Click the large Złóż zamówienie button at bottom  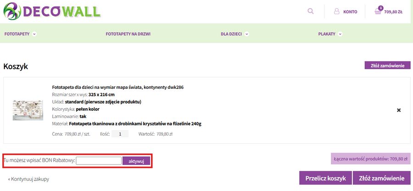382,179
